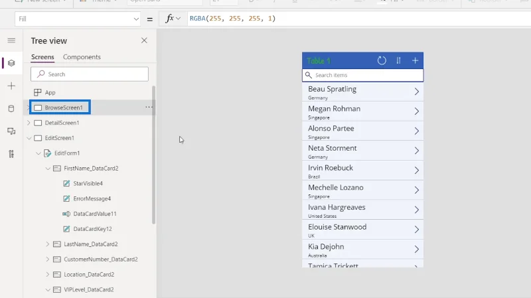This screenshot has width=531, height=298.
Task: Click the Search items box in app
Action: coord(362,75)
